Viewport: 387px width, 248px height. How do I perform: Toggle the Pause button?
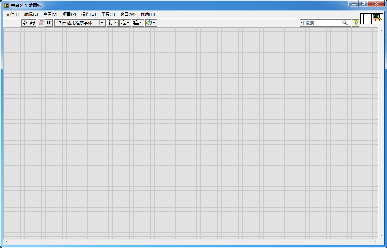click(x=49, y=23)
